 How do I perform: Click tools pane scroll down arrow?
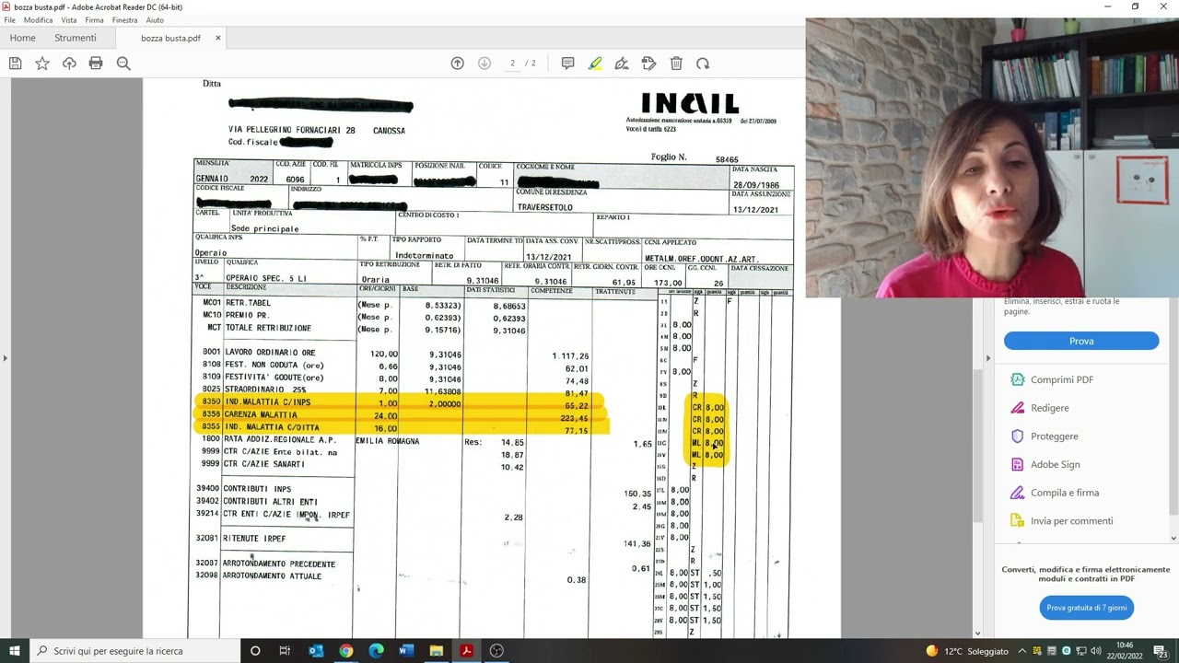click(1173, 538)
